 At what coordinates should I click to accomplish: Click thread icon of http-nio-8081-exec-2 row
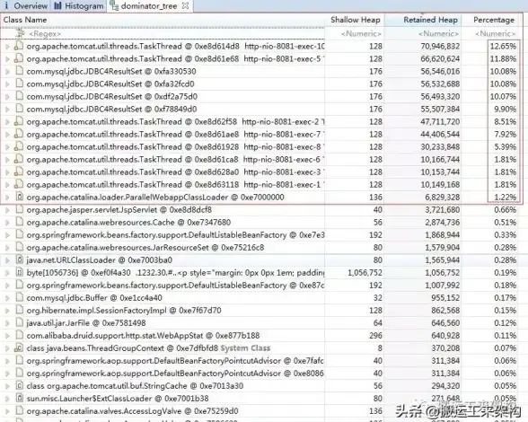click(x=19, y=121)
